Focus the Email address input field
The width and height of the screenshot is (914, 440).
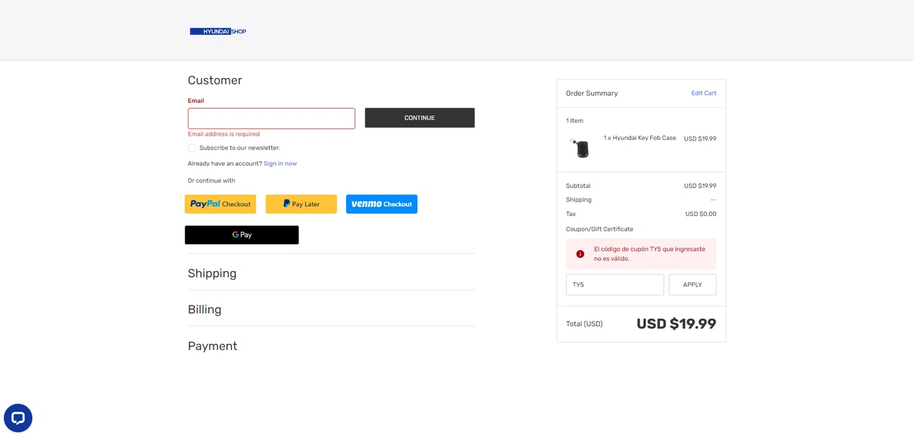coord(271,119)
